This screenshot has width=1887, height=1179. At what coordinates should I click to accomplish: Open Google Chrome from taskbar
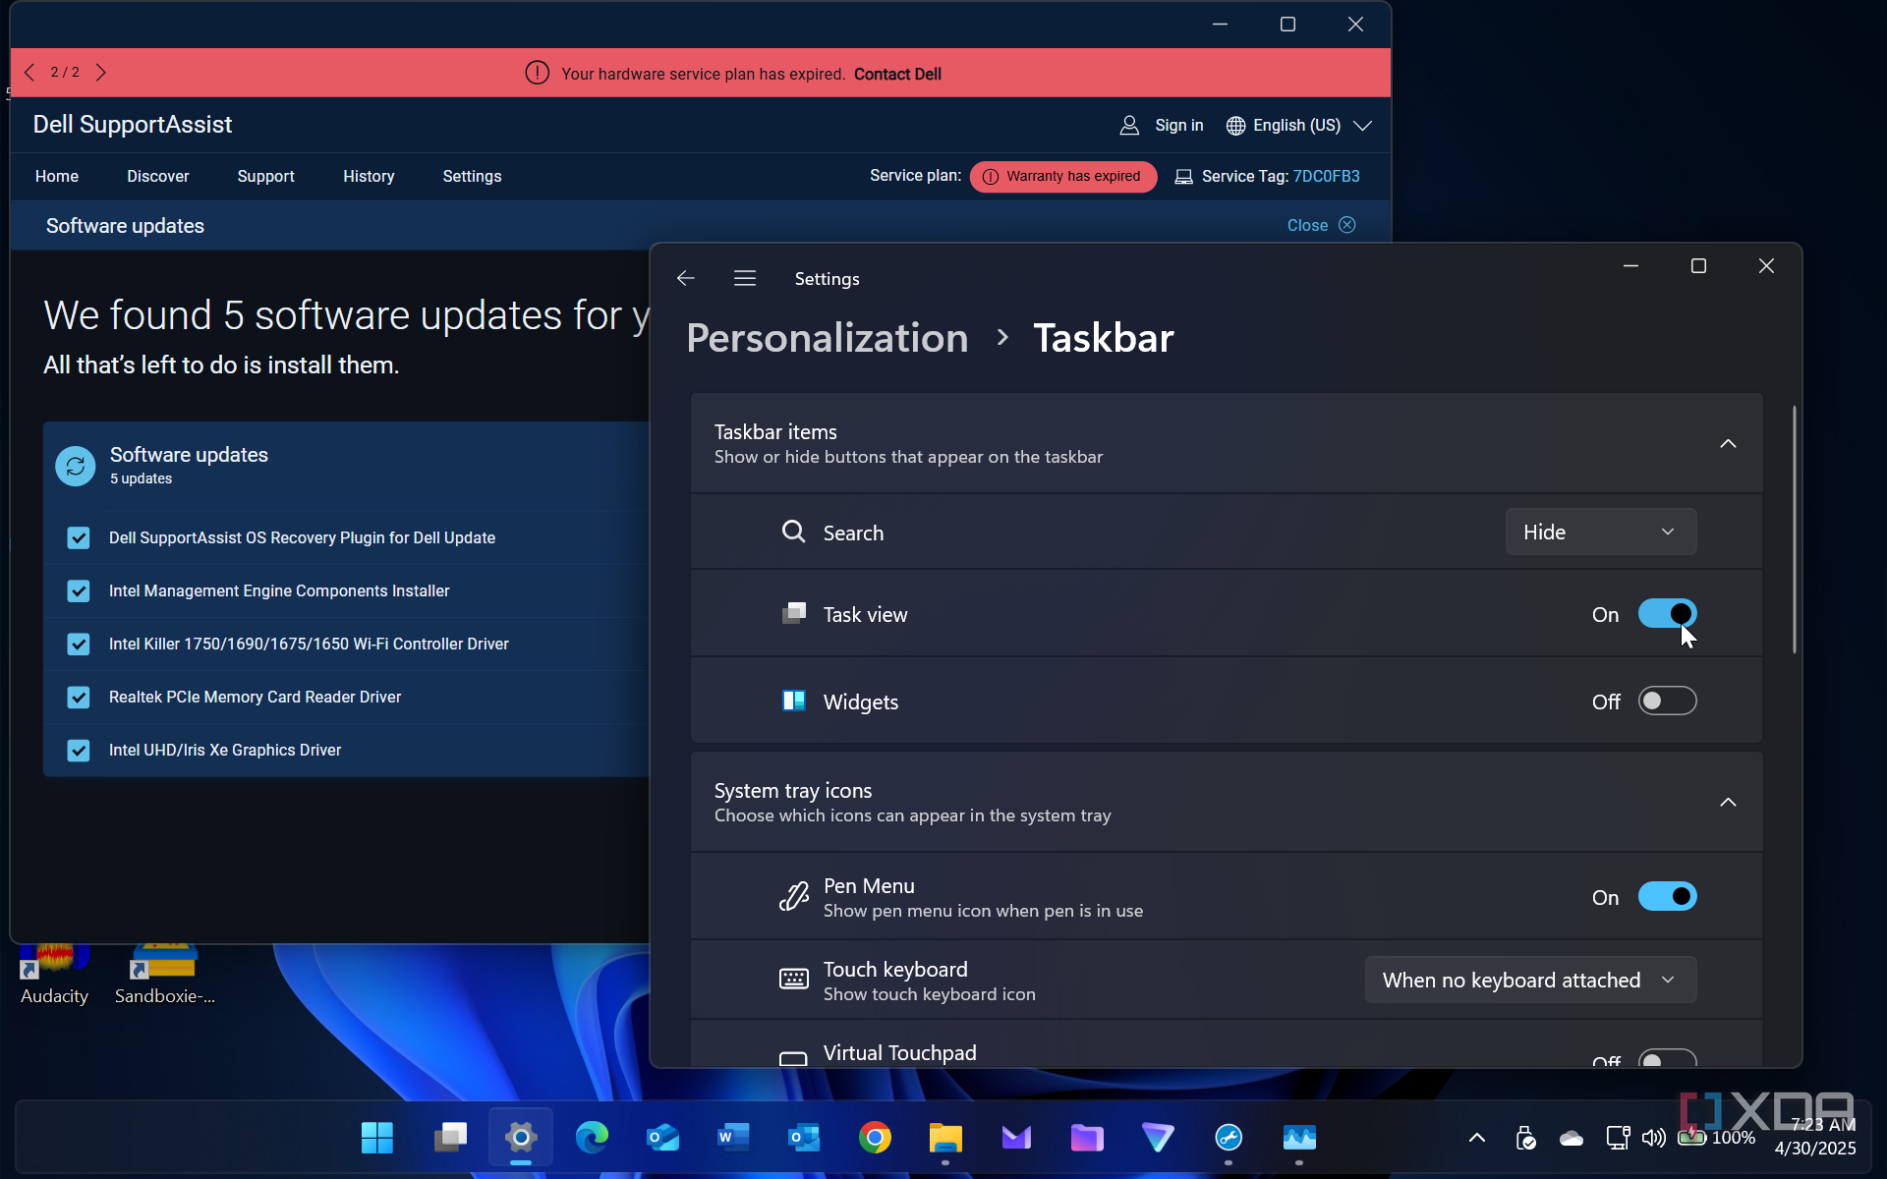875,1138
